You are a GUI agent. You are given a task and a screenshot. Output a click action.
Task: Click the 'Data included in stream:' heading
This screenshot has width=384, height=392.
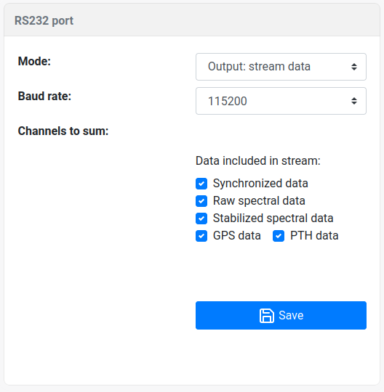(x=258, y=160)
